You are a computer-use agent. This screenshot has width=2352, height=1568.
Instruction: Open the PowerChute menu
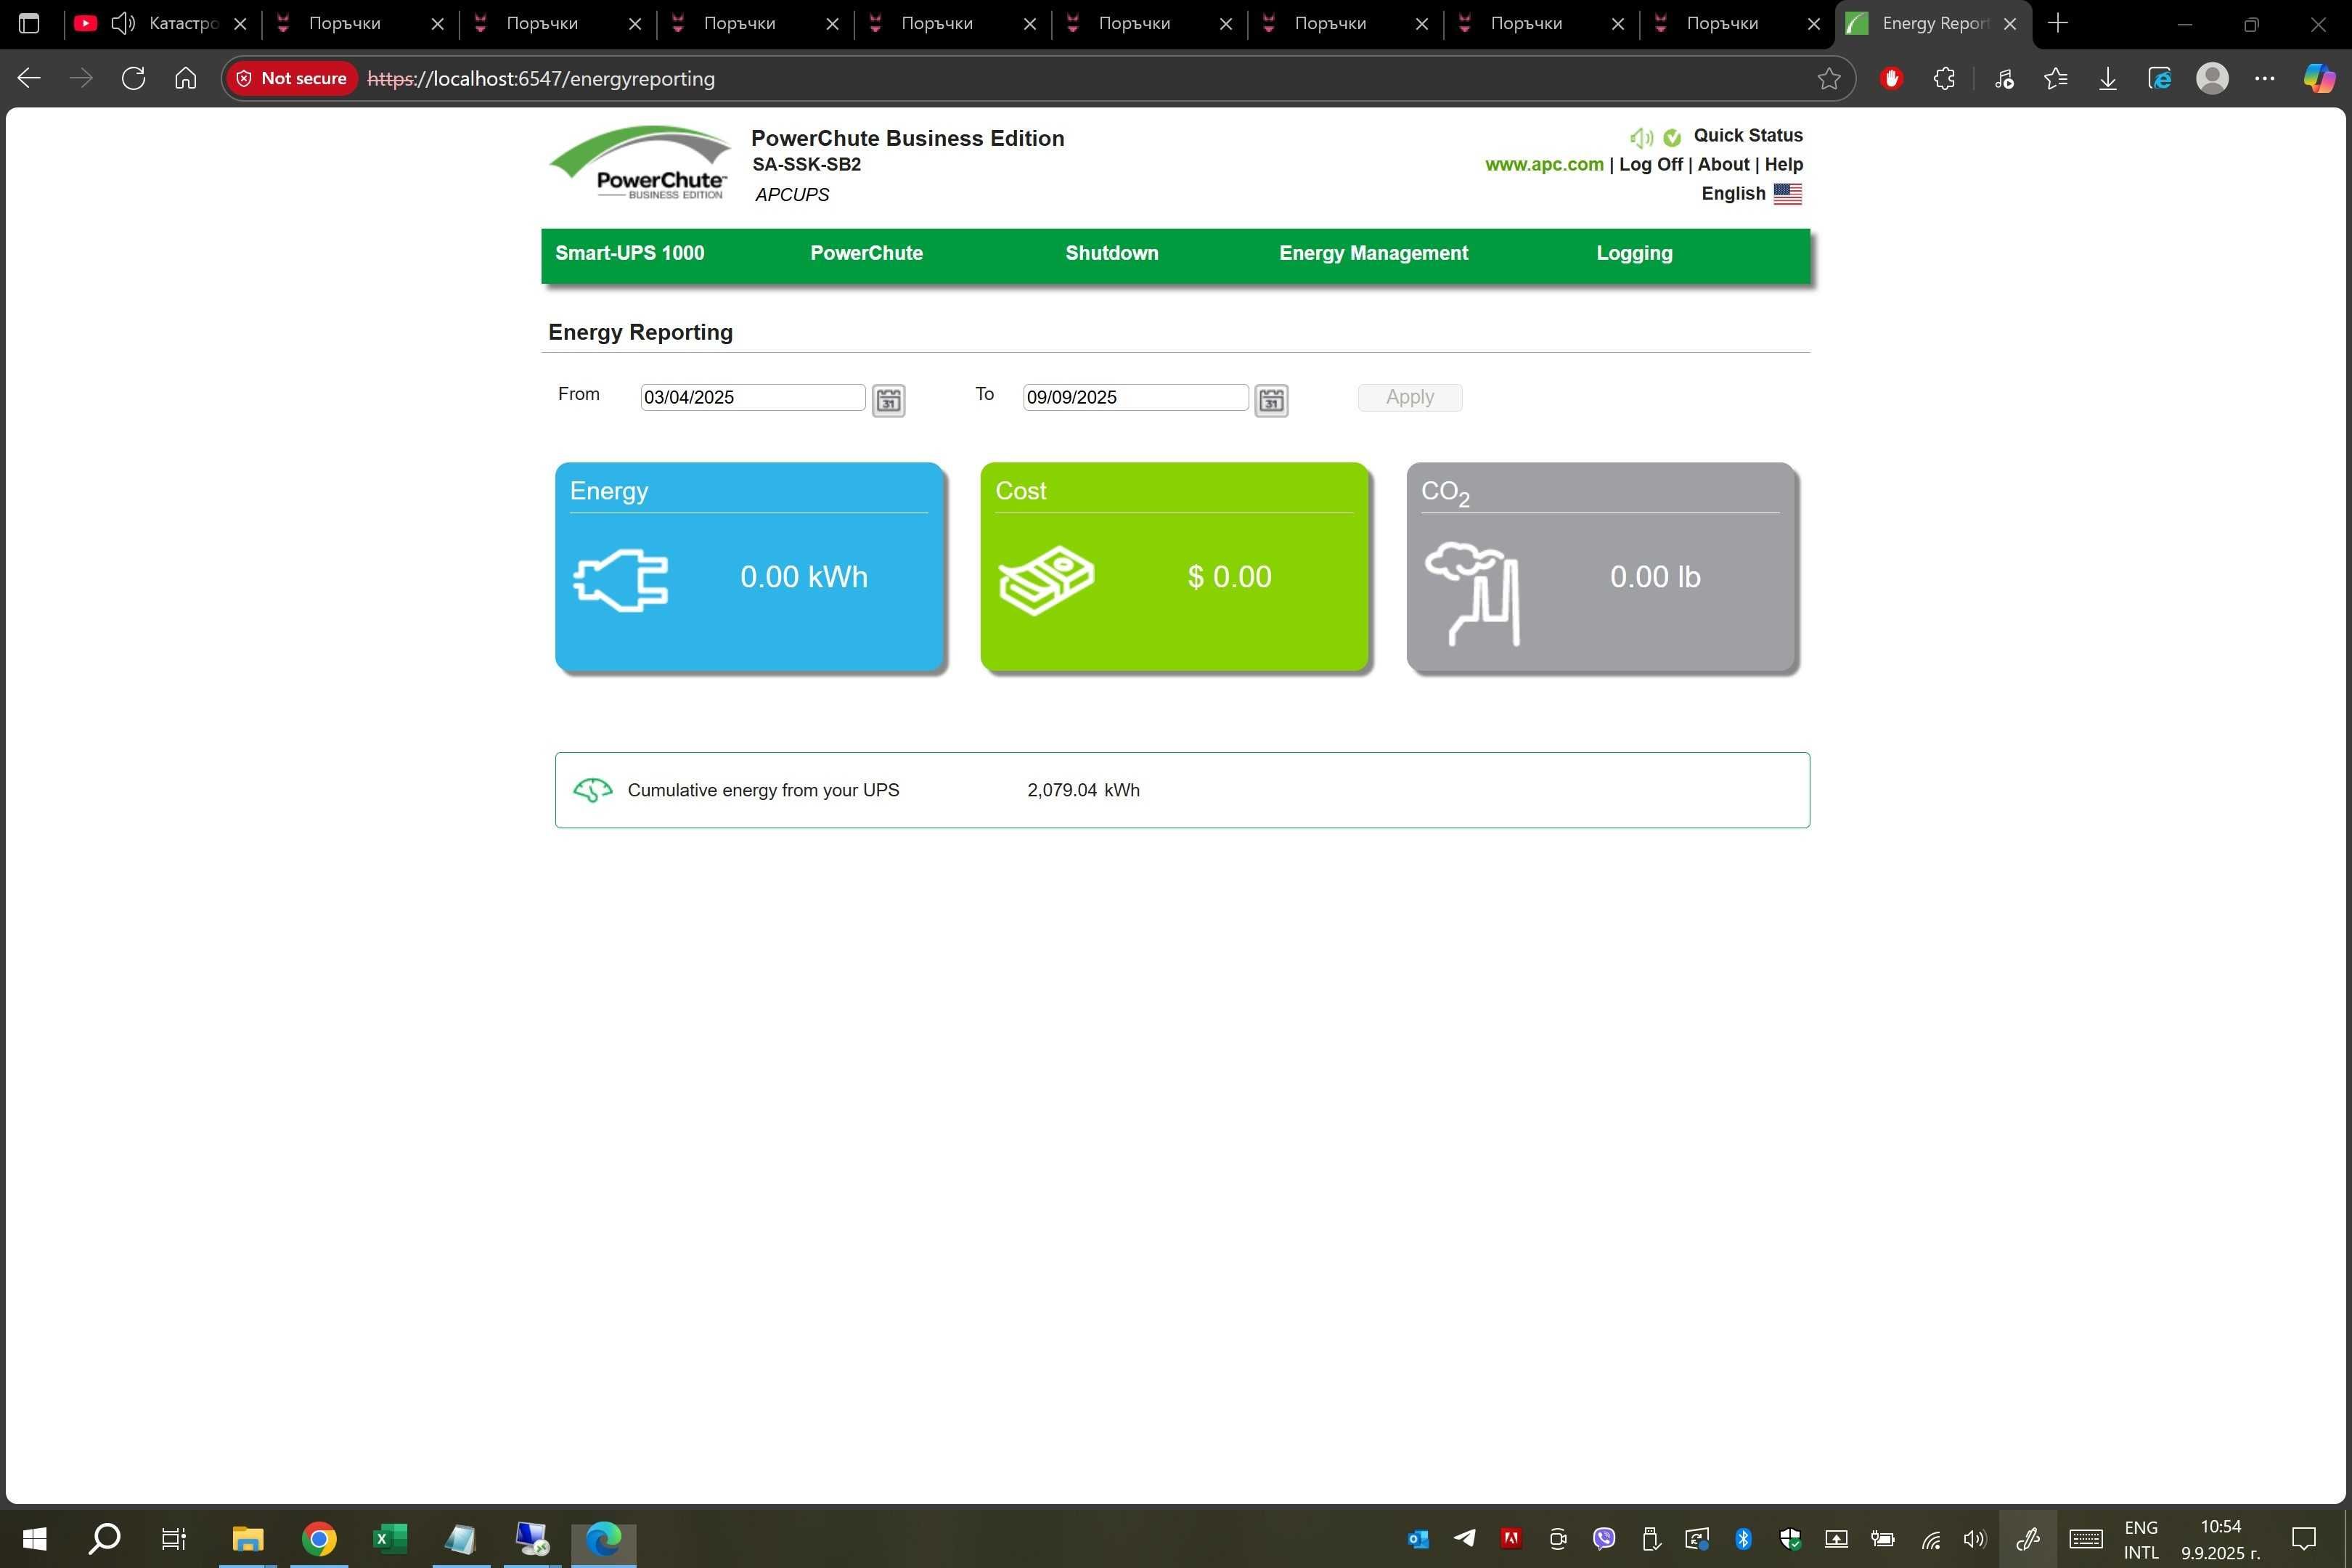coord(866,253)
